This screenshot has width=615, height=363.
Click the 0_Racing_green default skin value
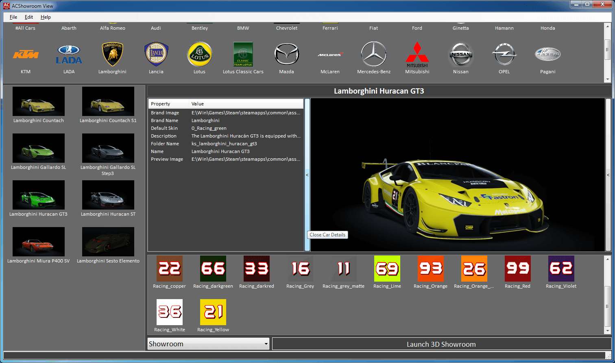pos(209,128)
